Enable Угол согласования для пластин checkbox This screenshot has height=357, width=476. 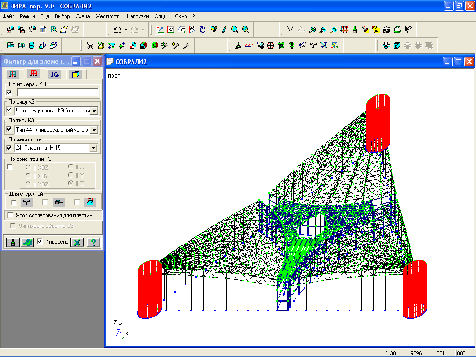tap(10, 215)
